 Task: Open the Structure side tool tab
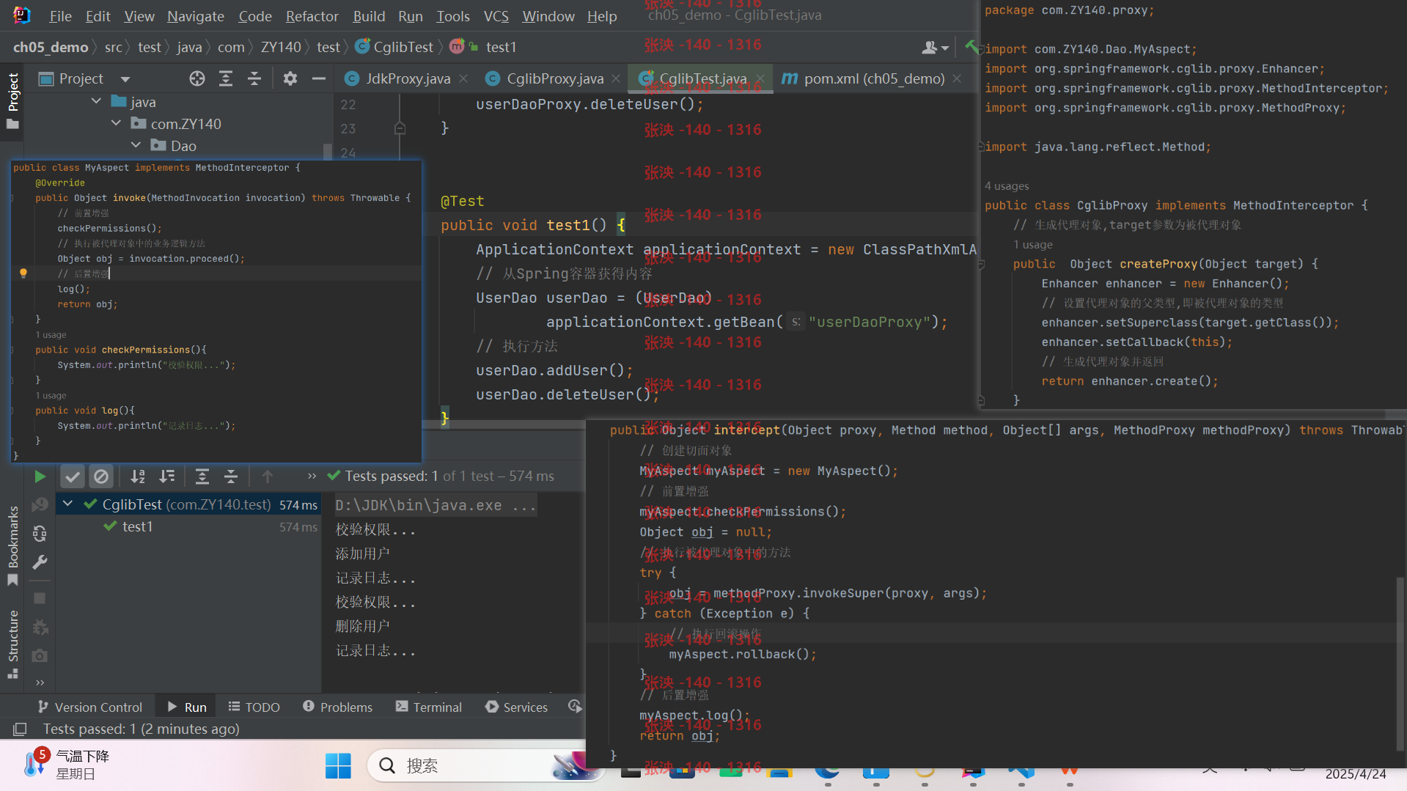(x=12, y=644)
